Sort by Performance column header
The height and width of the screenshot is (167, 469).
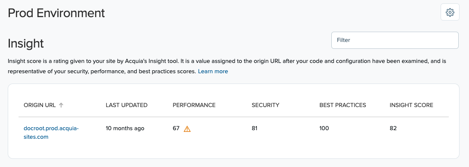click(194, 105)
